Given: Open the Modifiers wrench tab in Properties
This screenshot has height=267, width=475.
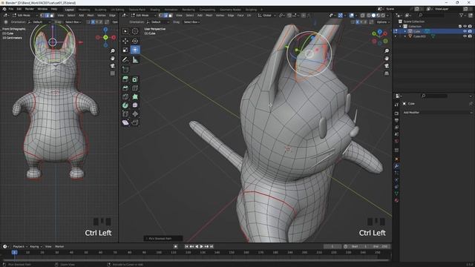Looking at the screenshot, I should (396, 166).
